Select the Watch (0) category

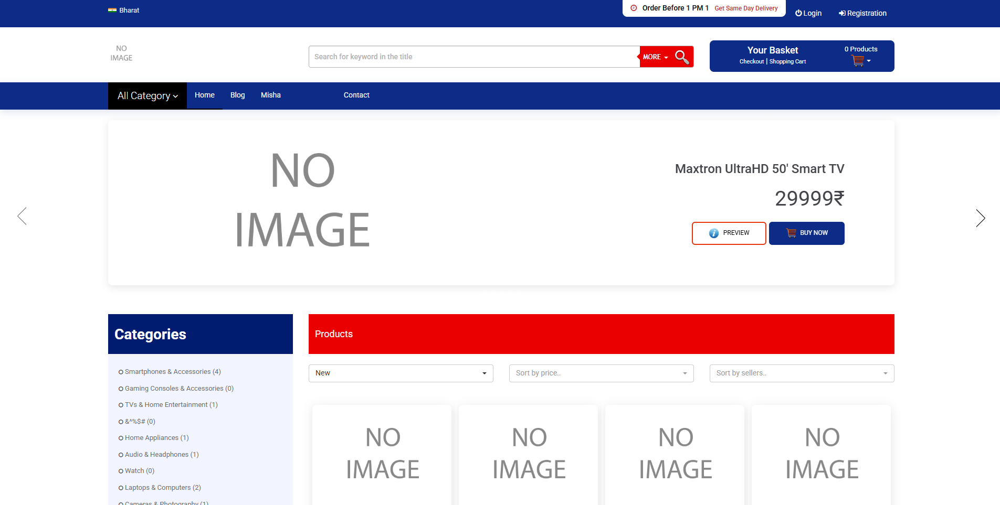[x=140, y=471]
